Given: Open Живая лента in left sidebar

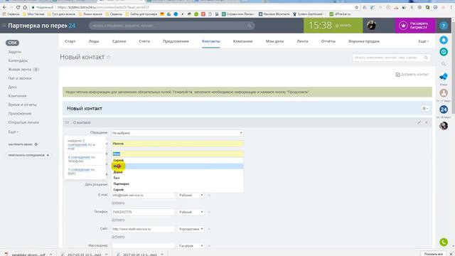Looking at the screenshot, I should pos(20,70).
